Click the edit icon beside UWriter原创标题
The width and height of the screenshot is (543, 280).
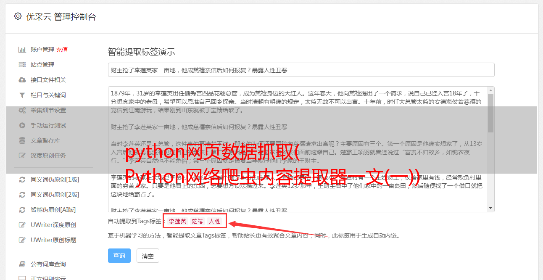tap(22, 240)
